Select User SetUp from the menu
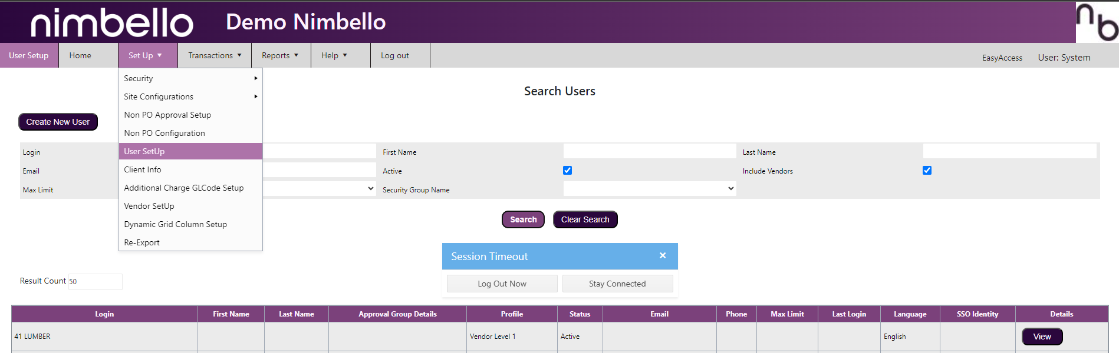Viewport: 1119px width, 353px height. [x=190, y=151]
